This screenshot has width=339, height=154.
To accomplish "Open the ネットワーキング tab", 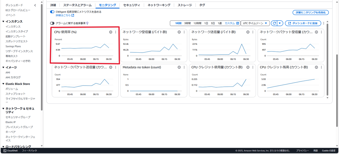I will 159,5.
